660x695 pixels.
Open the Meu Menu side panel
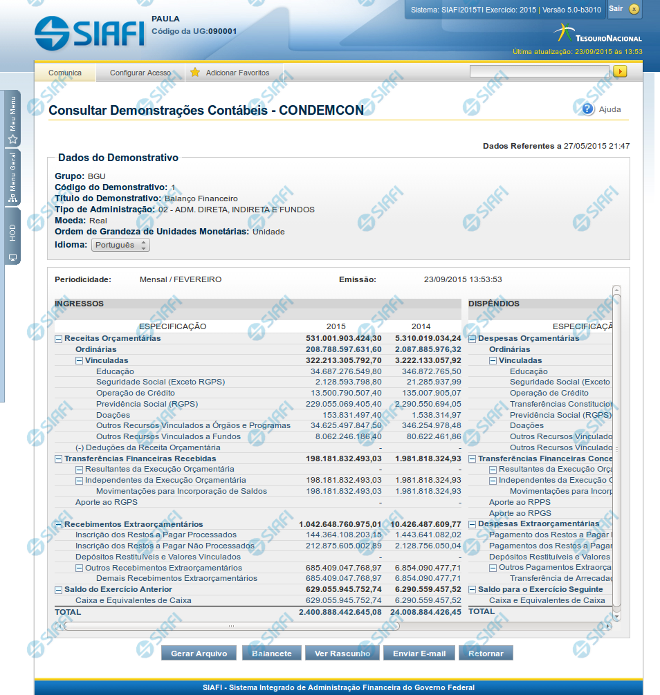(12, 118)
